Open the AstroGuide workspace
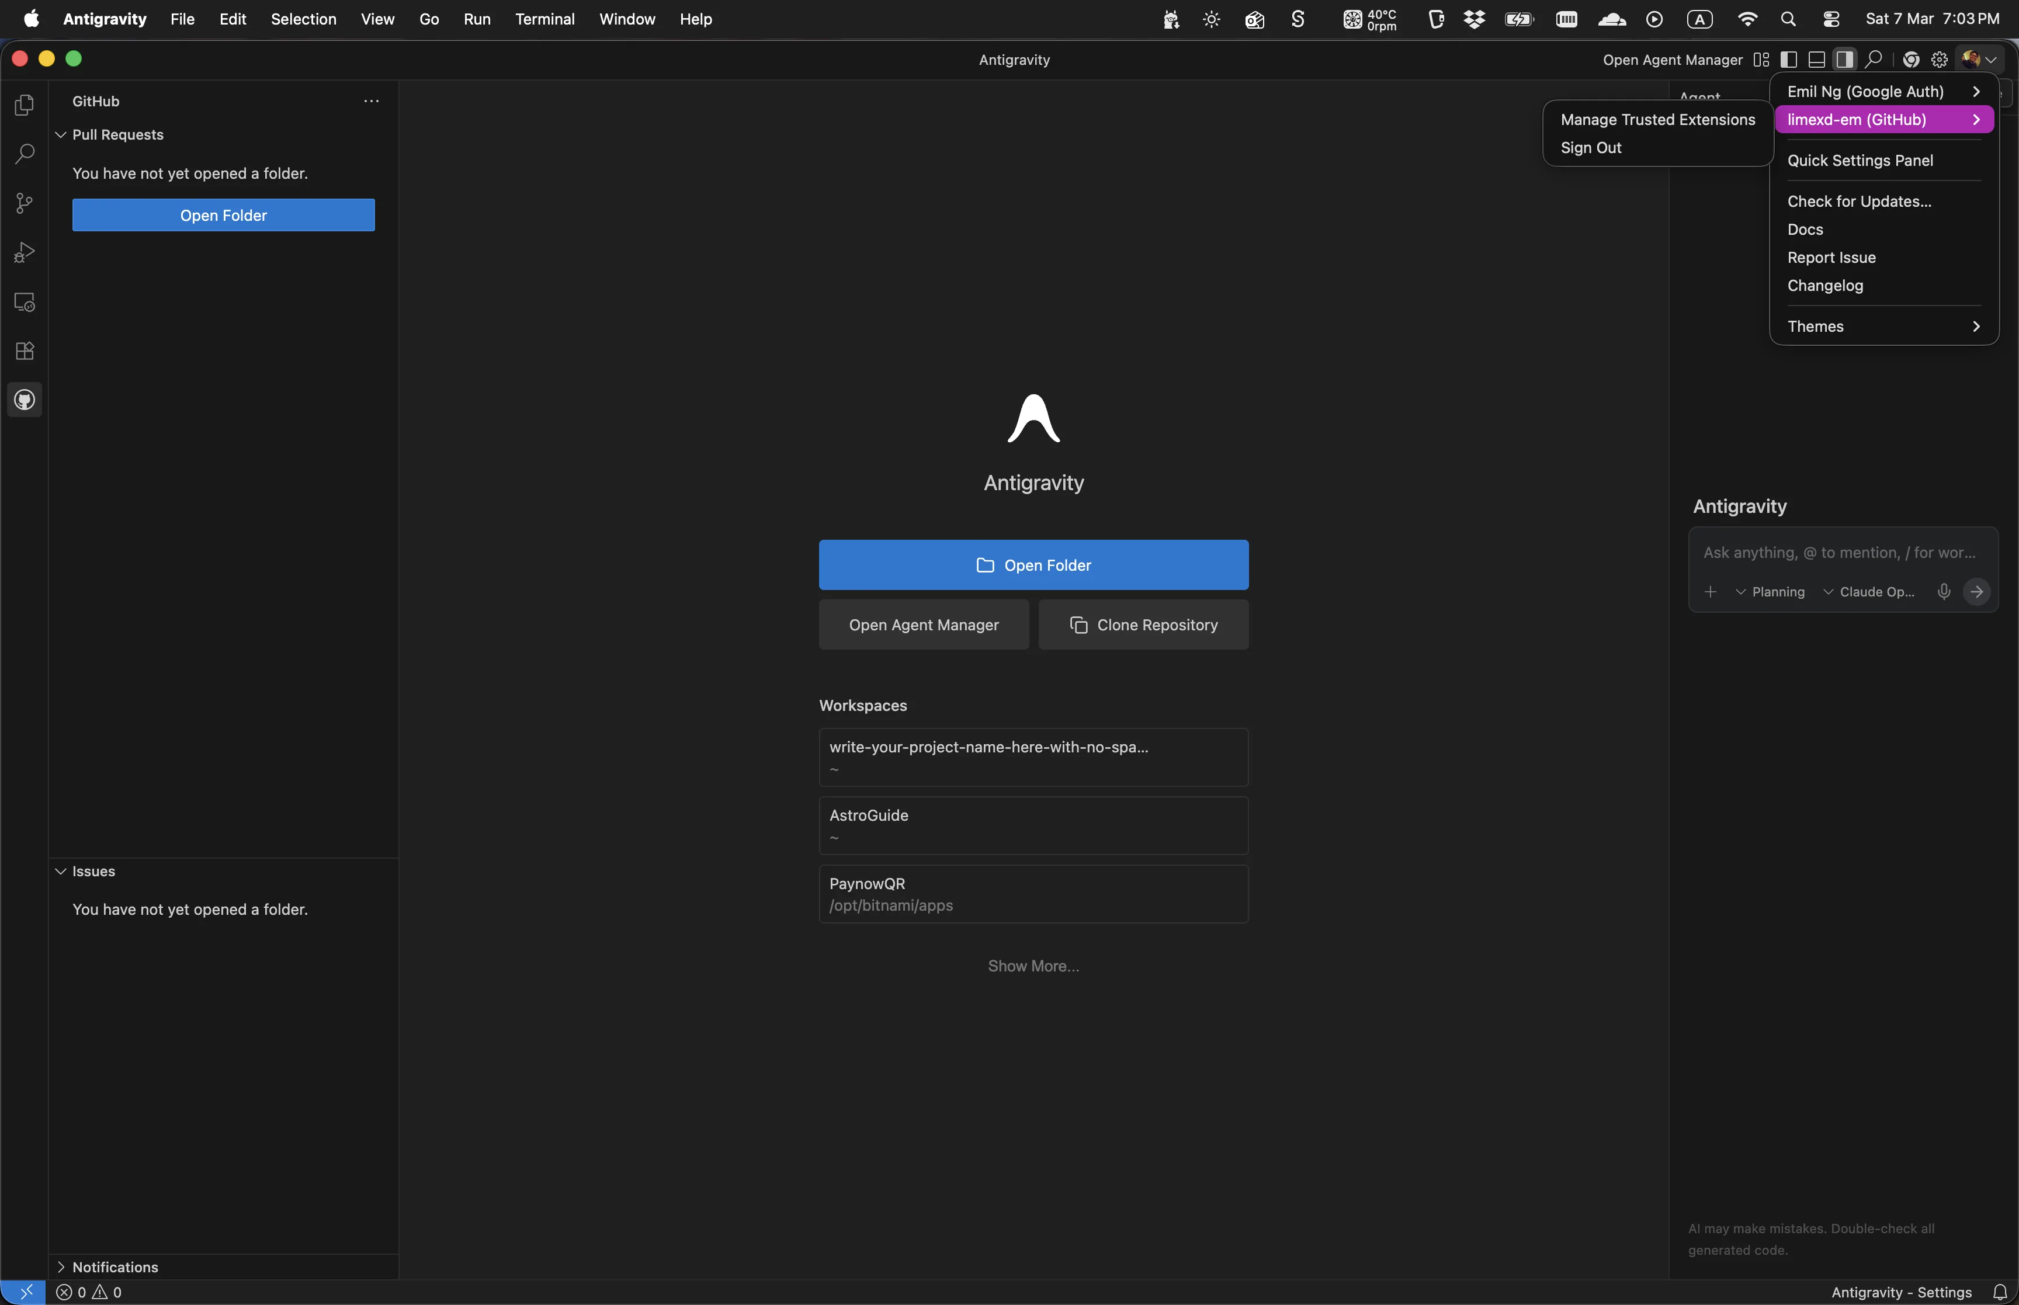The width and height of the screenshot is (2019, 1305). (x=1033, y=825)
